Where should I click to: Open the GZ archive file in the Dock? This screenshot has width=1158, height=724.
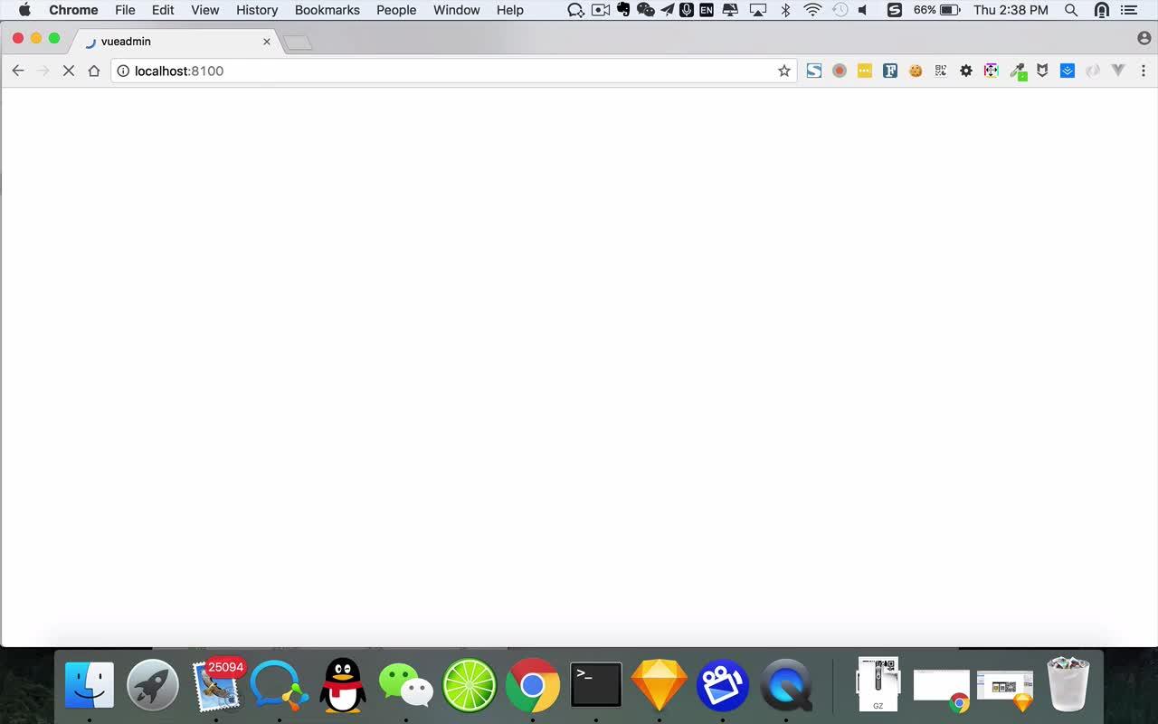point(878,685)
